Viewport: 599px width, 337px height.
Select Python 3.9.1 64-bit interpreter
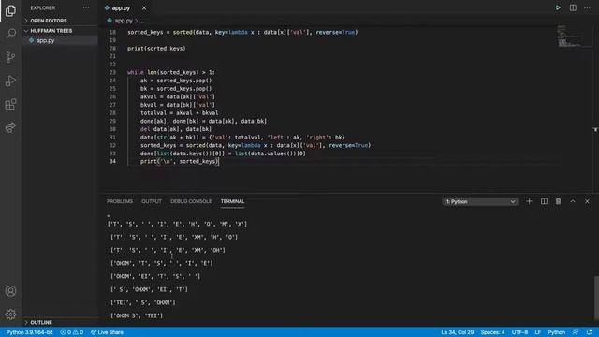pyautogui.click(x=29, y=332)
